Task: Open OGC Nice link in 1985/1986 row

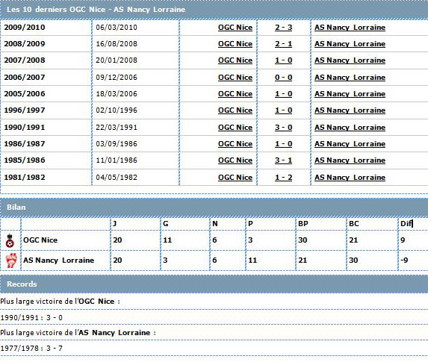Action: (x=235, y=160)
